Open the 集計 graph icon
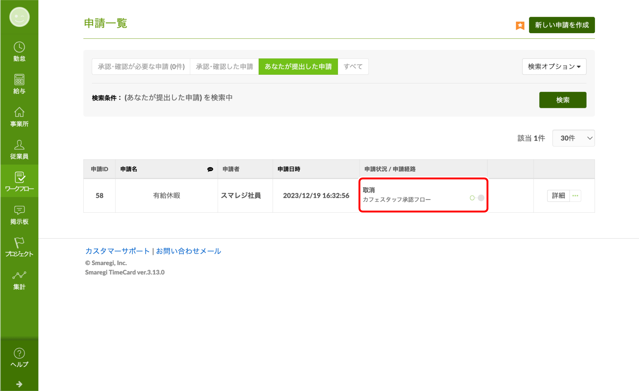This screenshot has height=391, width=639. (x=19, y=275)
